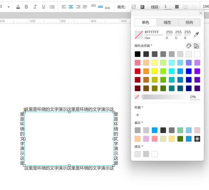Screen dimensions: 209x190
Task: Align text center
Action: click(x=71, y=7)
